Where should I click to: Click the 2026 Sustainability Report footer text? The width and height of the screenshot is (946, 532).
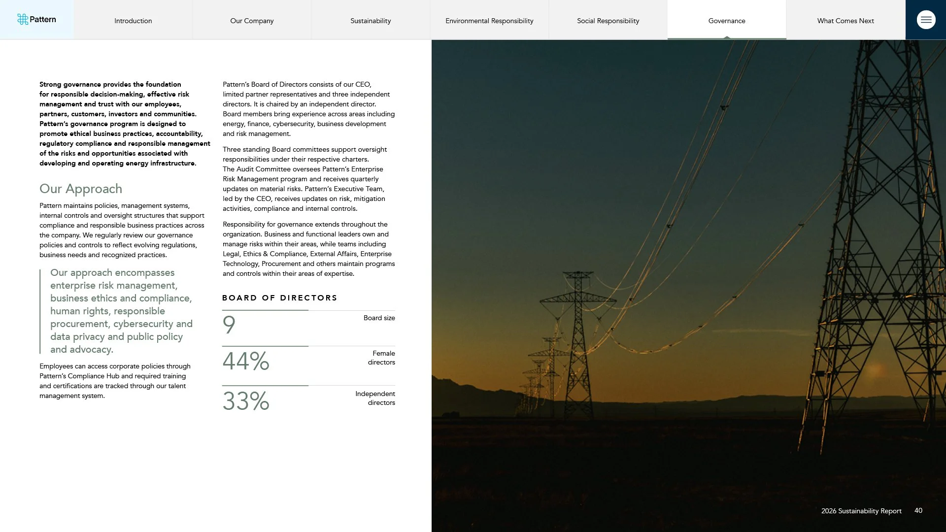coord(861,511)
